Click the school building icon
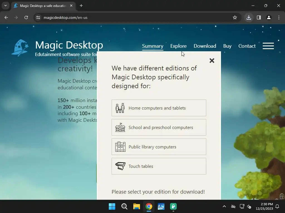 [x=120, y=127]
